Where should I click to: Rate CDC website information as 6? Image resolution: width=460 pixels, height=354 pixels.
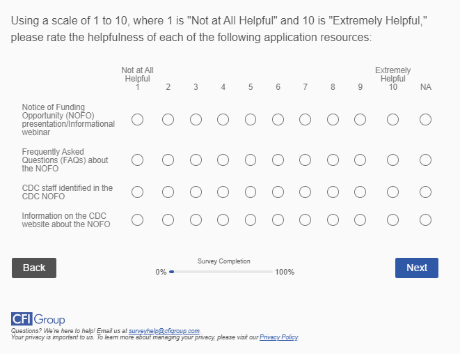[278, 220]
